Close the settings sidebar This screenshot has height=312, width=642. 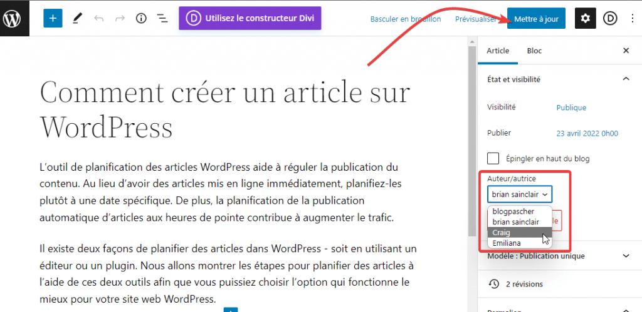coord(626,51)
